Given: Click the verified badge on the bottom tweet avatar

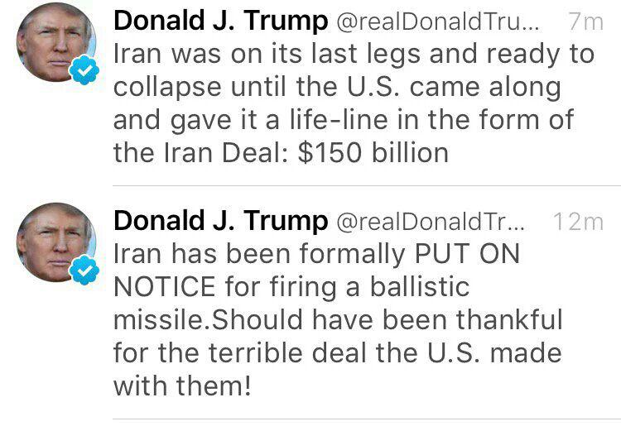Looking at the screenshot, I should tap(84, 272).
